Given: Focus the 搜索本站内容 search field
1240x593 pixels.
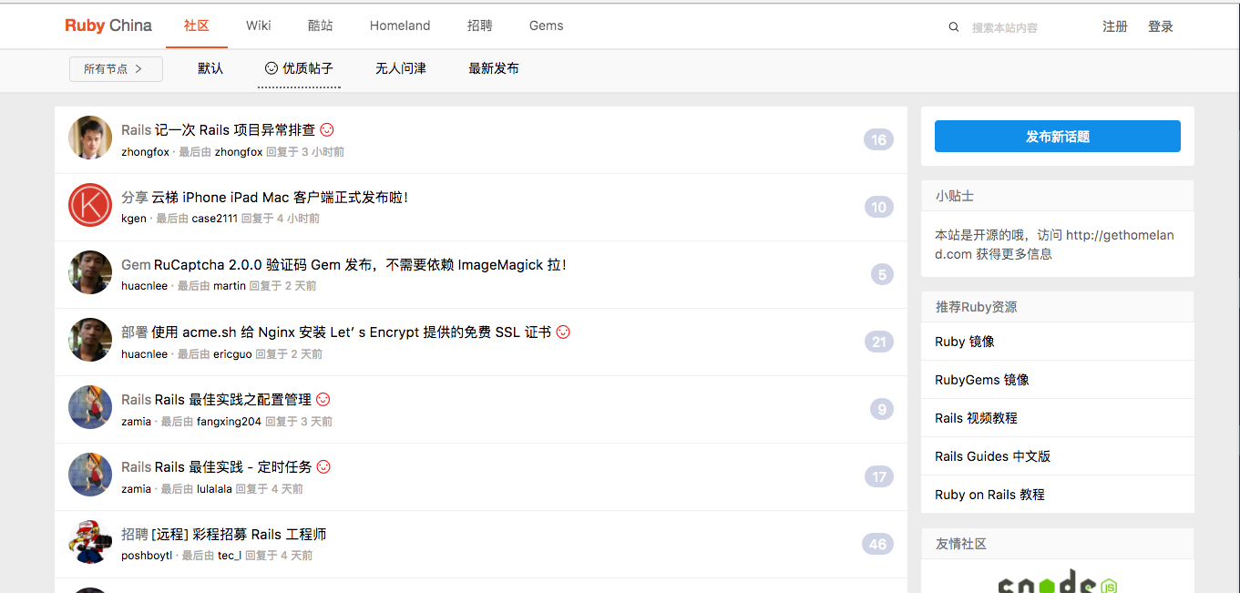Looking at the screenshot, I should point(1022,28).
